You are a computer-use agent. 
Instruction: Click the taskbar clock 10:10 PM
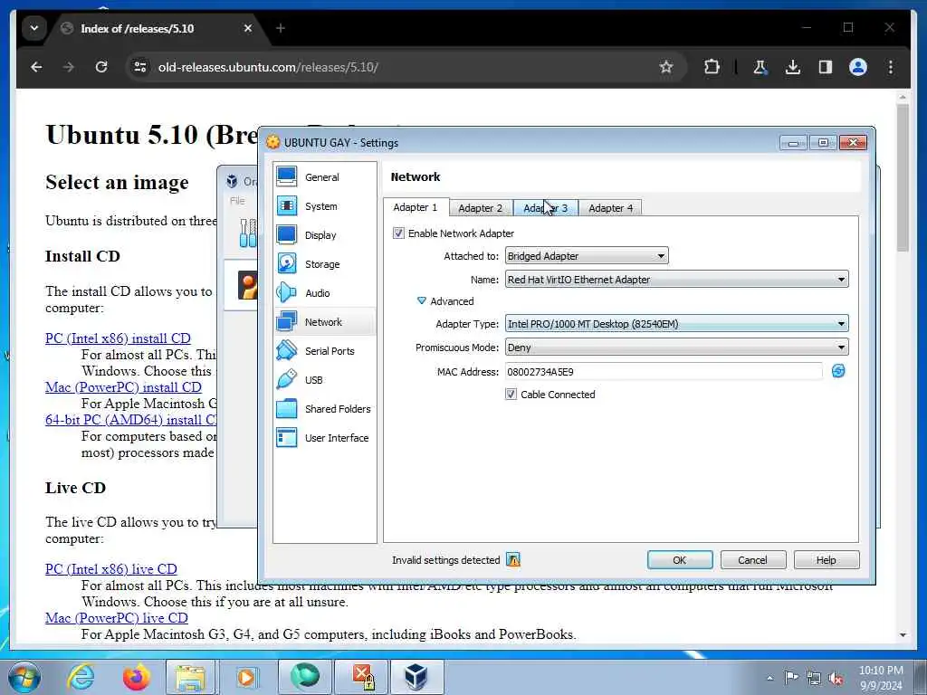[x=881, y=671]
